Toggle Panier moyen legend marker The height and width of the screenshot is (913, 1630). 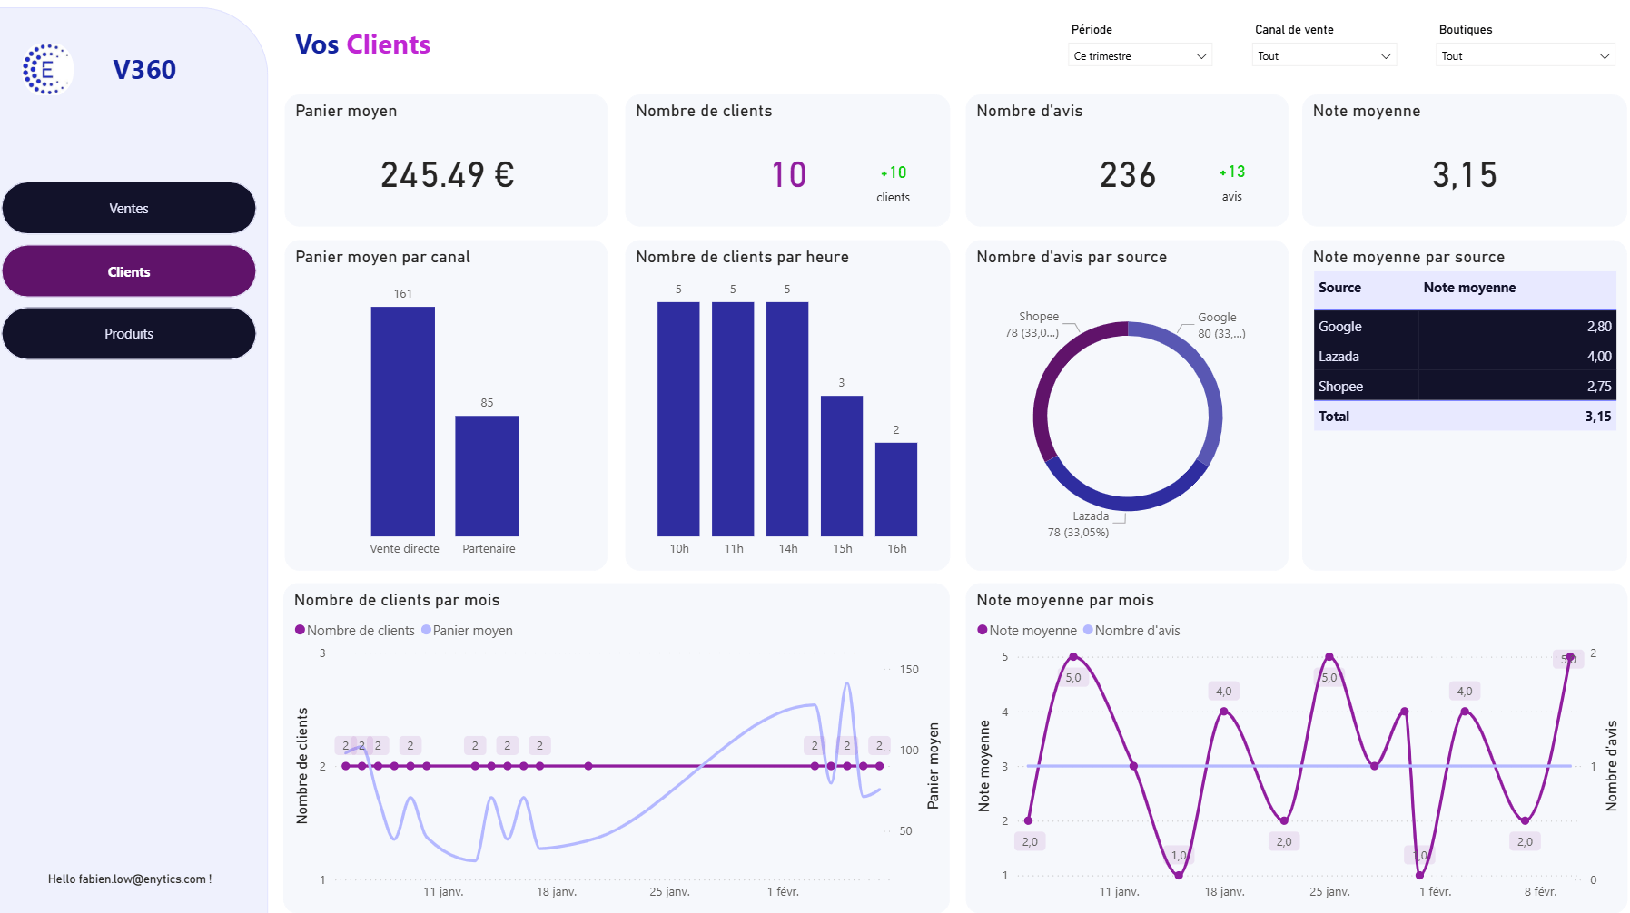[x=426, y=630]
